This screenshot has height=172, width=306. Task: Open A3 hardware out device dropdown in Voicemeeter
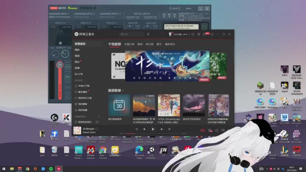174,16
